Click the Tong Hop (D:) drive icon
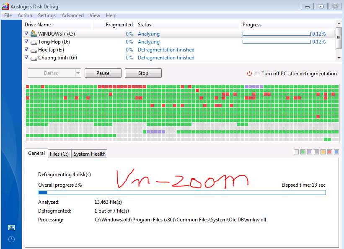Viewport: 344px width, 249px height. [x=34, y=43]
